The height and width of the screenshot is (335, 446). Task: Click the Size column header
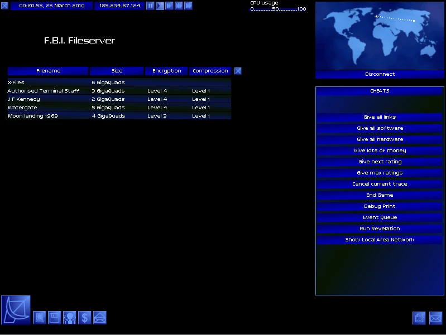[x=117, y=71]
